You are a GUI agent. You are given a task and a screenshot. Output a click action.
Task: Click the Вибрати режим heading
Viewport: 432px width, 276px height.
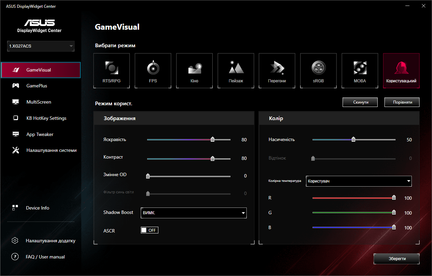[115, 46]
